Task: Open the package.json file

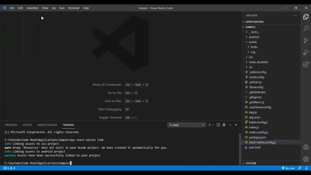Action: (x=271, y=137)
